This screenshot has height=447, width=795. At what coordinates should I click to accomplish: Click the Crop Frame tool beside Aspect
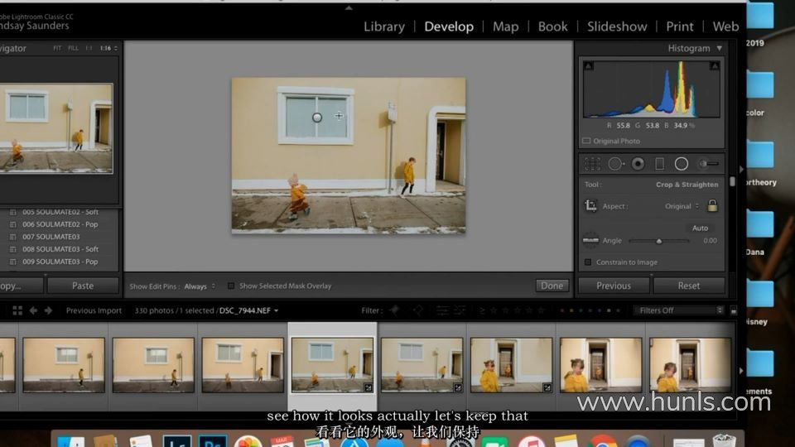pos(590,206)
